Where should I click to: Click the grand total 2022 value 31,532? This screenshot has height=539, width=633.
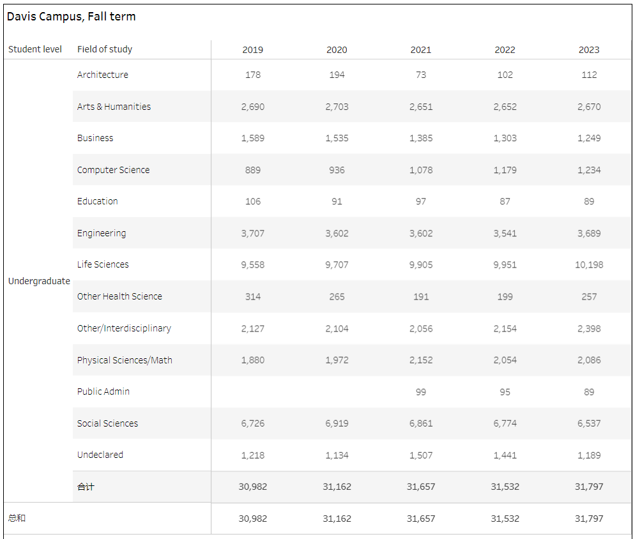(505, 519)
